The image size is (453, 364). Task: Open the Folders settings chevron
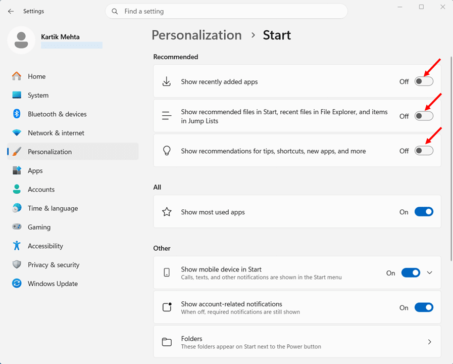pyautogui.click(x=430, y=342)
